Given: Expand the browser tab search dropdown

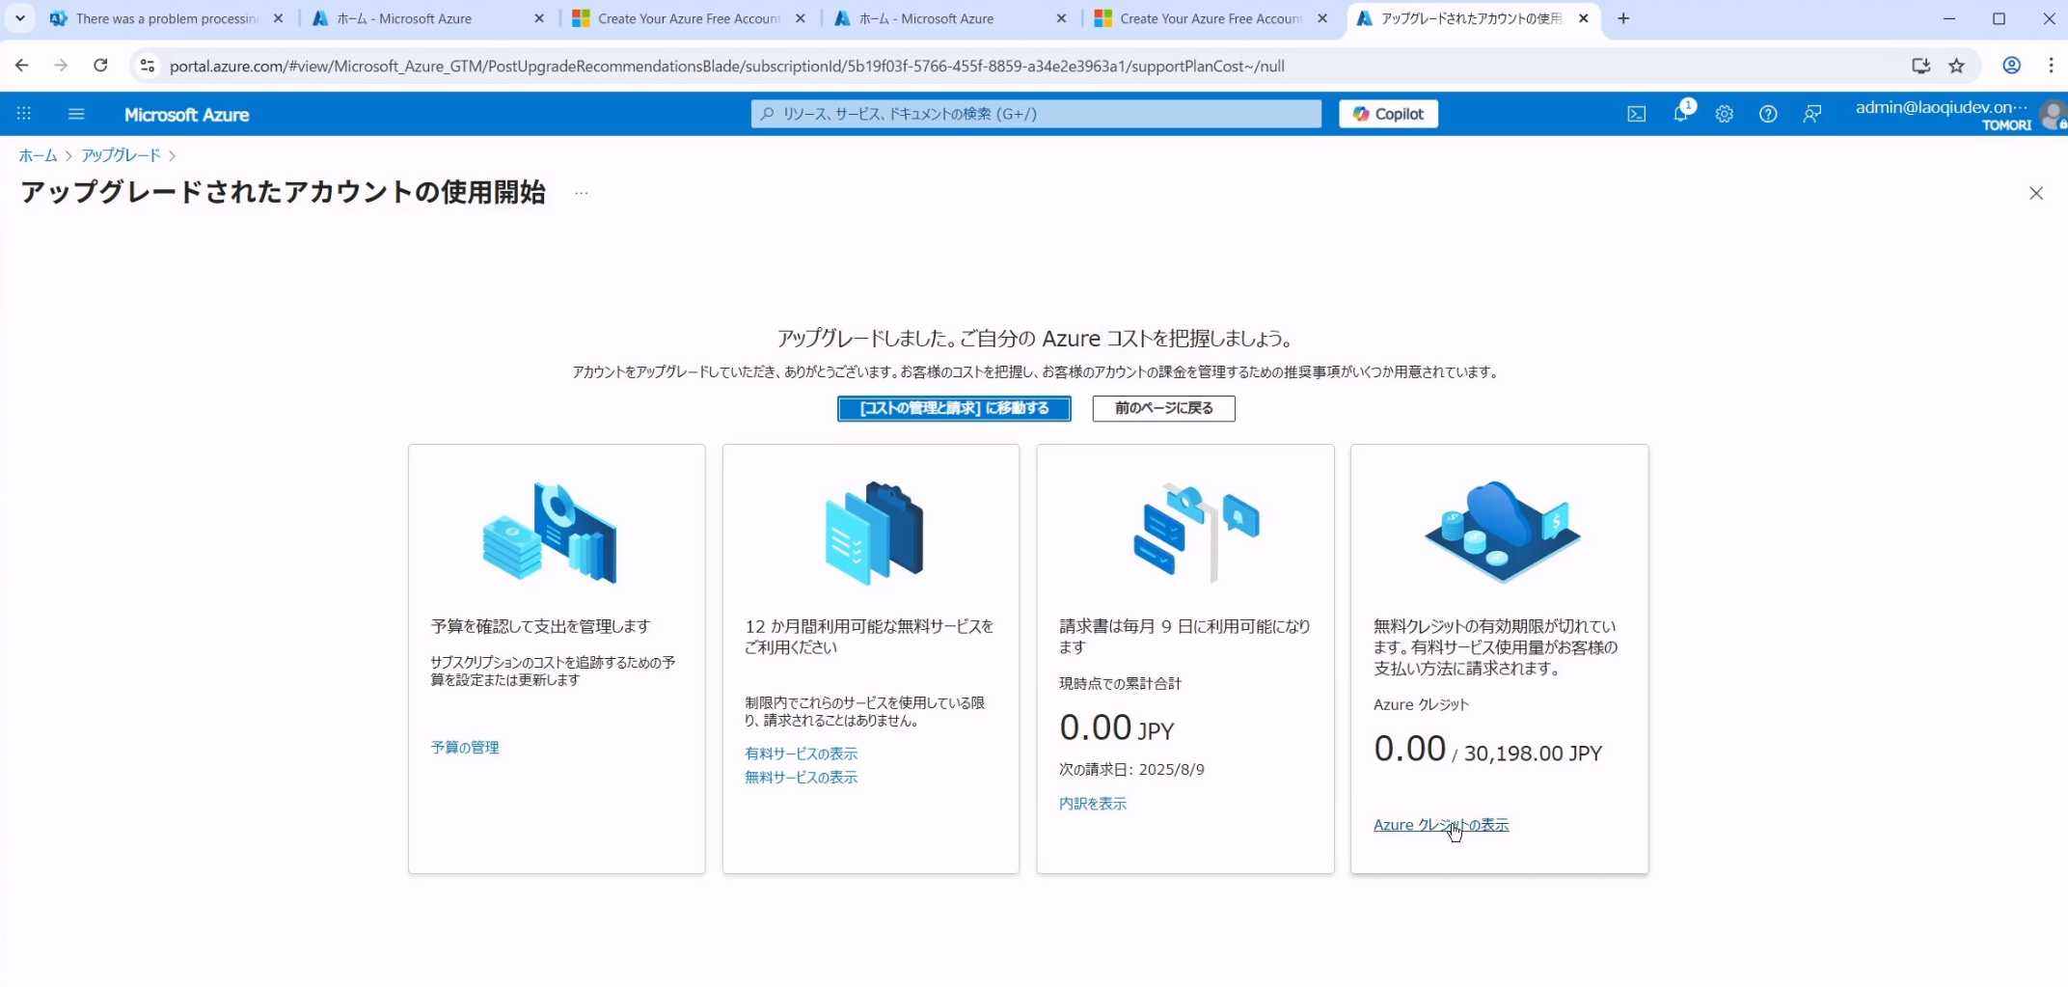Looking at the screenshot, I should click(x=20, y=18).
